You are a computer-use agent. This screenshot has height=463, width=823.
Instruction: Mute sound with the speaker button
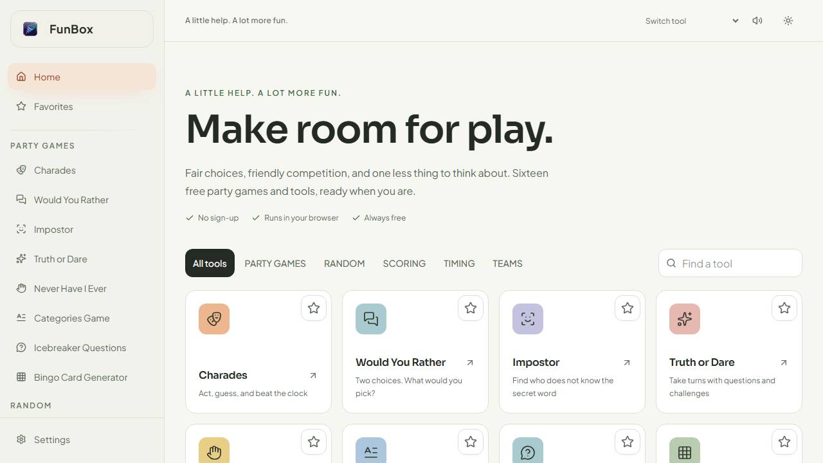[x=757, y=21]
